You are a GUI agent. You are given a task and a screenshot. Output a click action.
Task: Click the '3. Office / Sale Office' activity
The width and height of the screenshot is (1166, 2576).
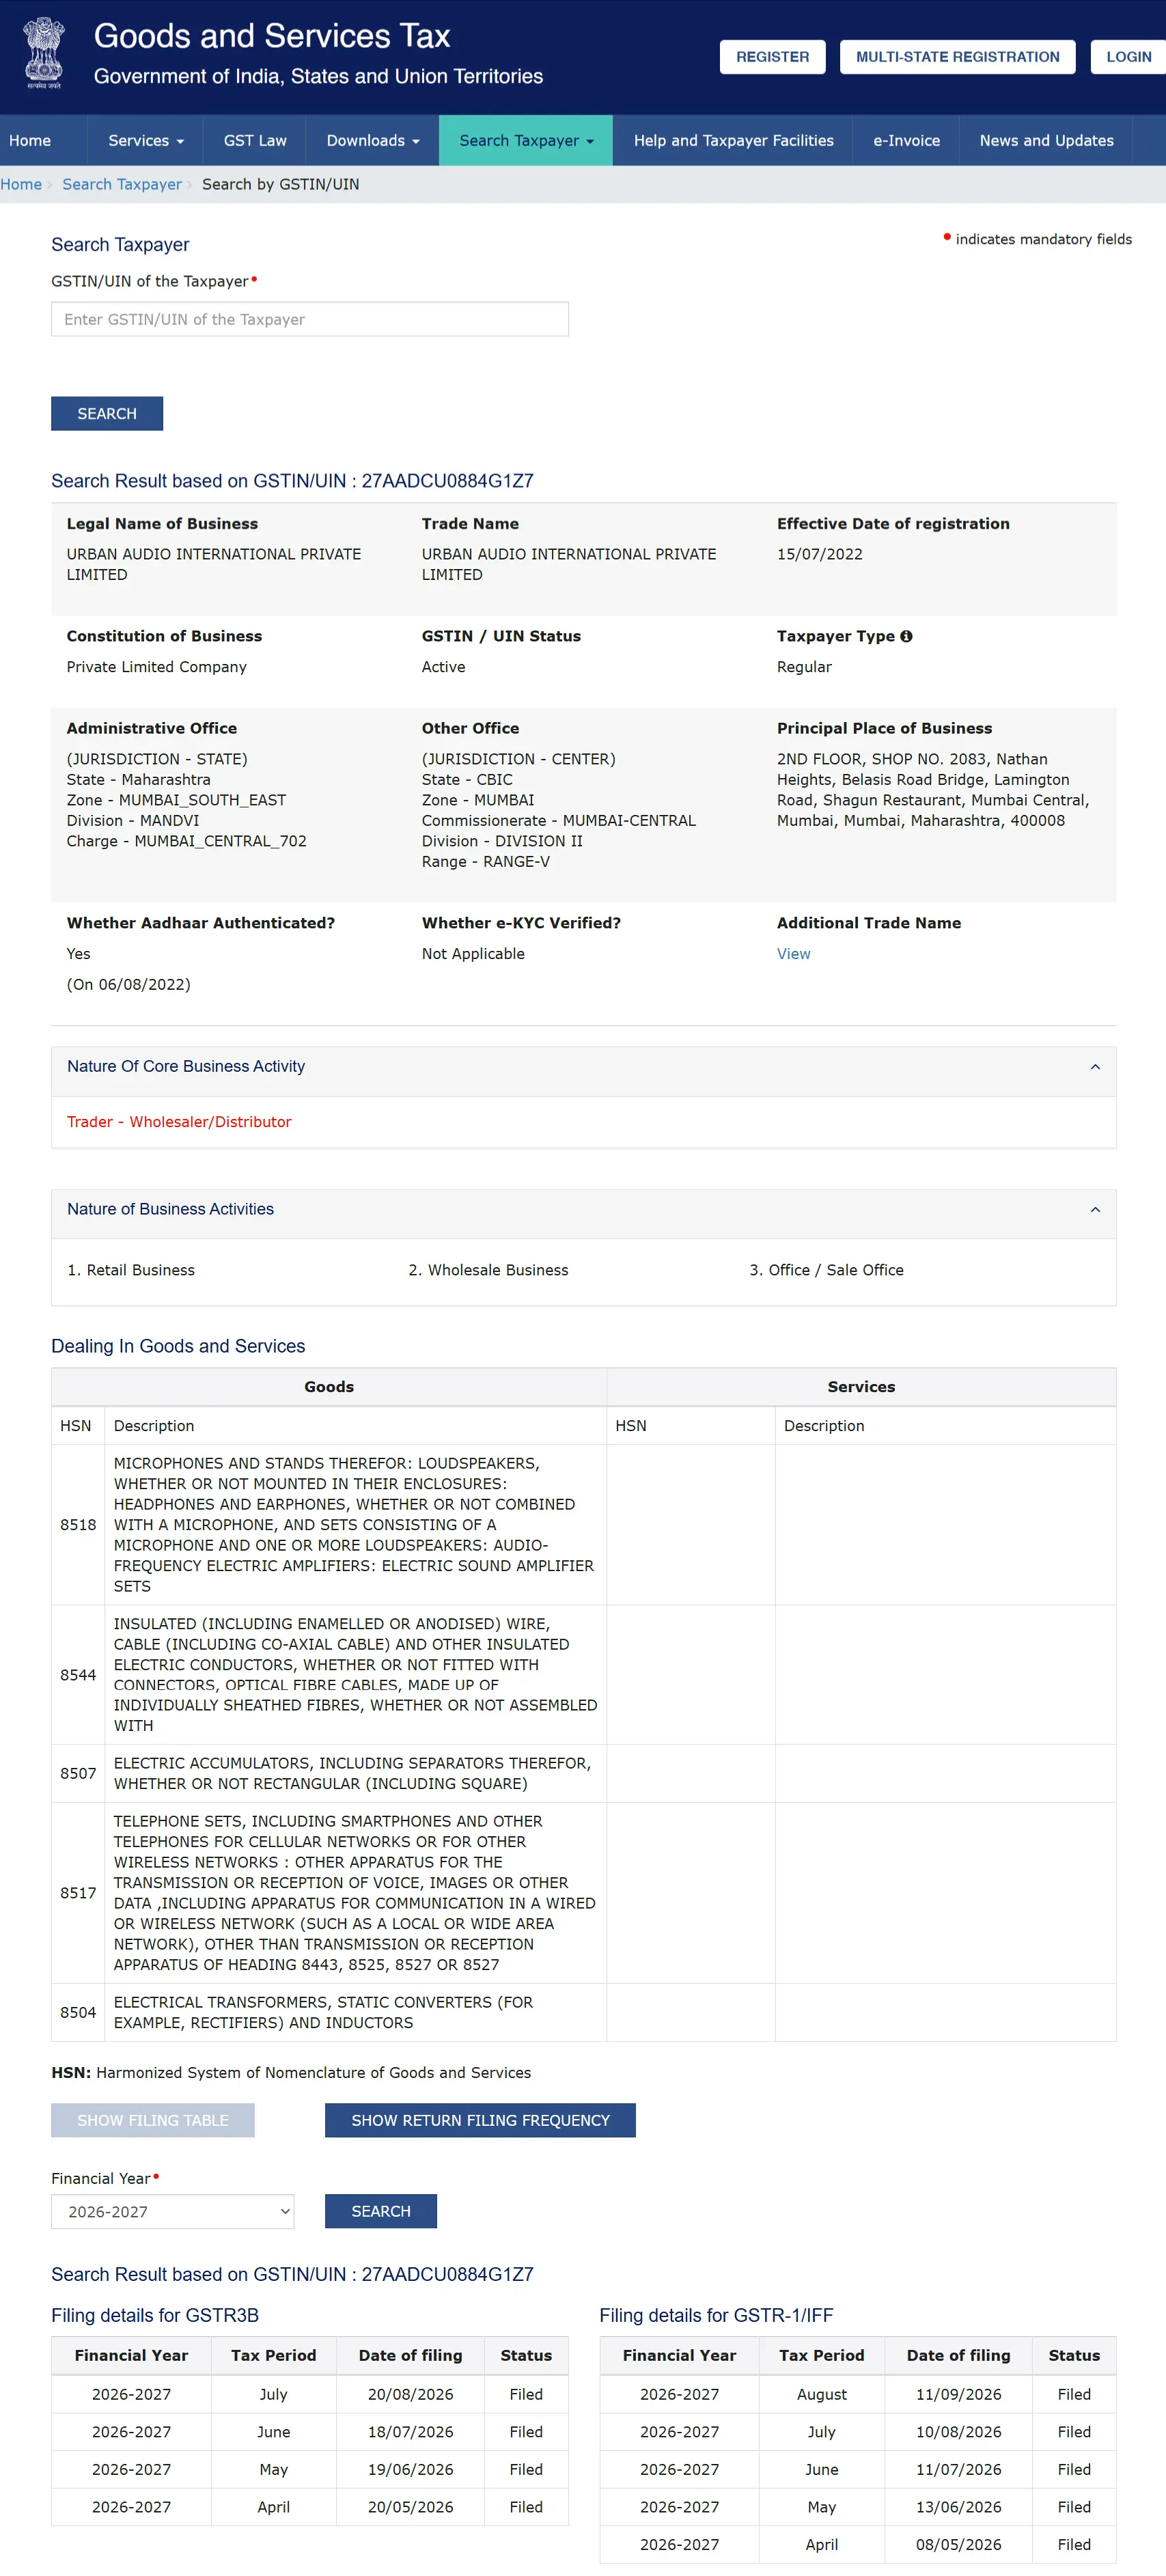(x=826, y=1270)
